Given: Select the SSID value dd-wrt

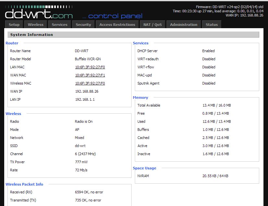Looking at the screenshot, I should 80,146.
